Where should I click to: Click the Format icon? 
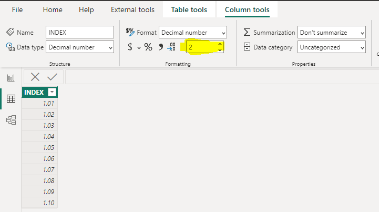coord(130,32)
